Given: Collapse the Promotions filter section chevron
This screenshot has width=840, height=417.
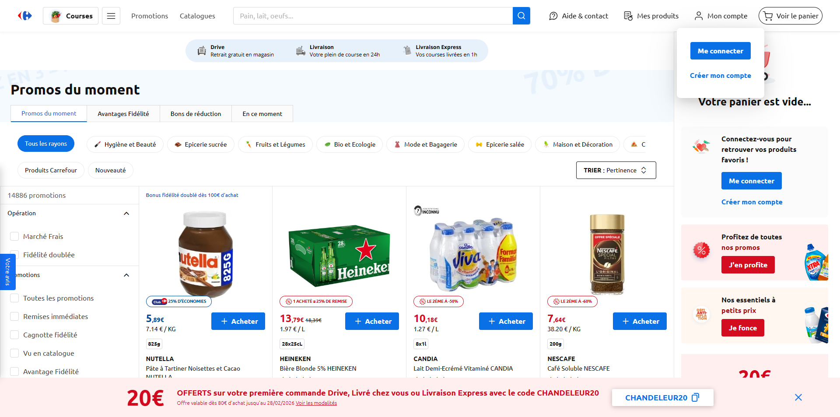Looking at the screenshot, I should pyautogui.click(x=126, y=275).
